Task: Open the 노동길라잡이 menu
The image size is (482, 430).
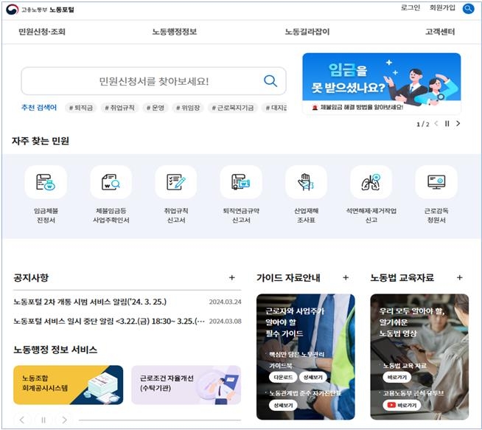Action: coord(307,32)
